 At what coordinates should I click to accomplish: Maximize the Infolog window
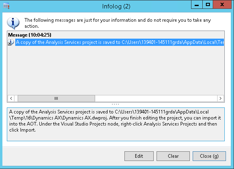[208, 5]
